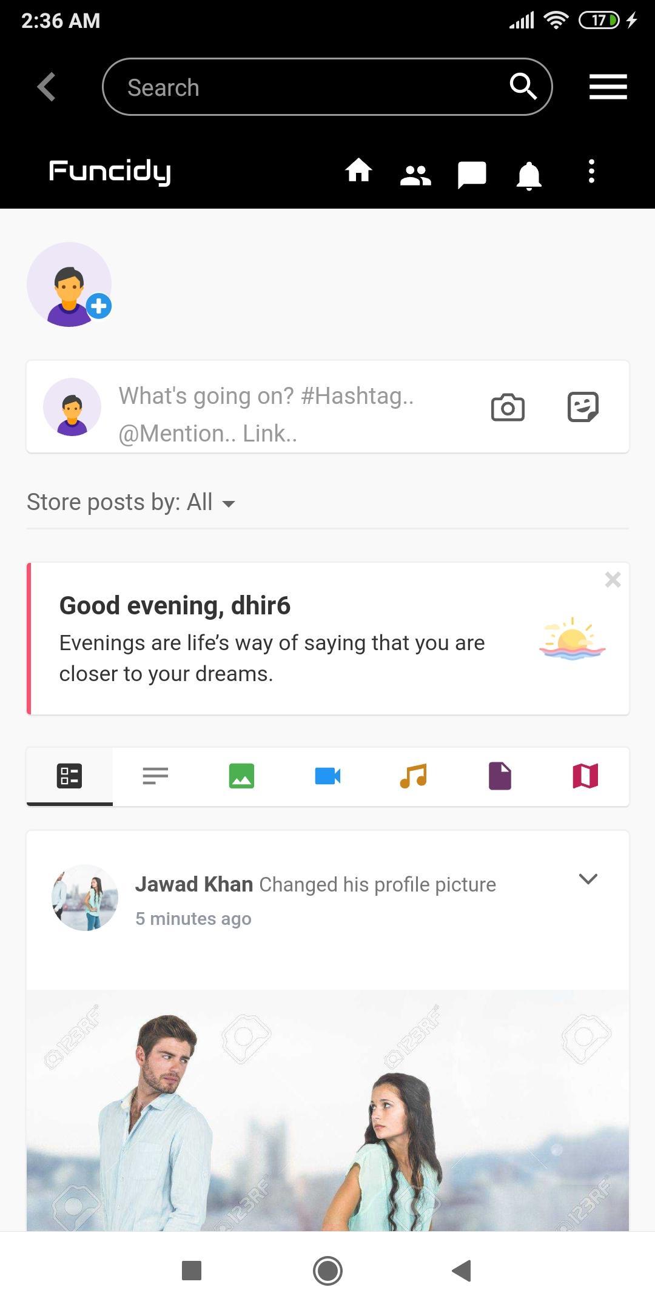Open Jawad Khan's profile link
The width and height of the screenshot is (655, 1310).
click(x=193, y=884)
